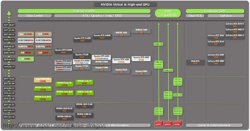Select the A30 (24GB) card
The width and height of the screenshot is (250, 131).
[43, 53]
